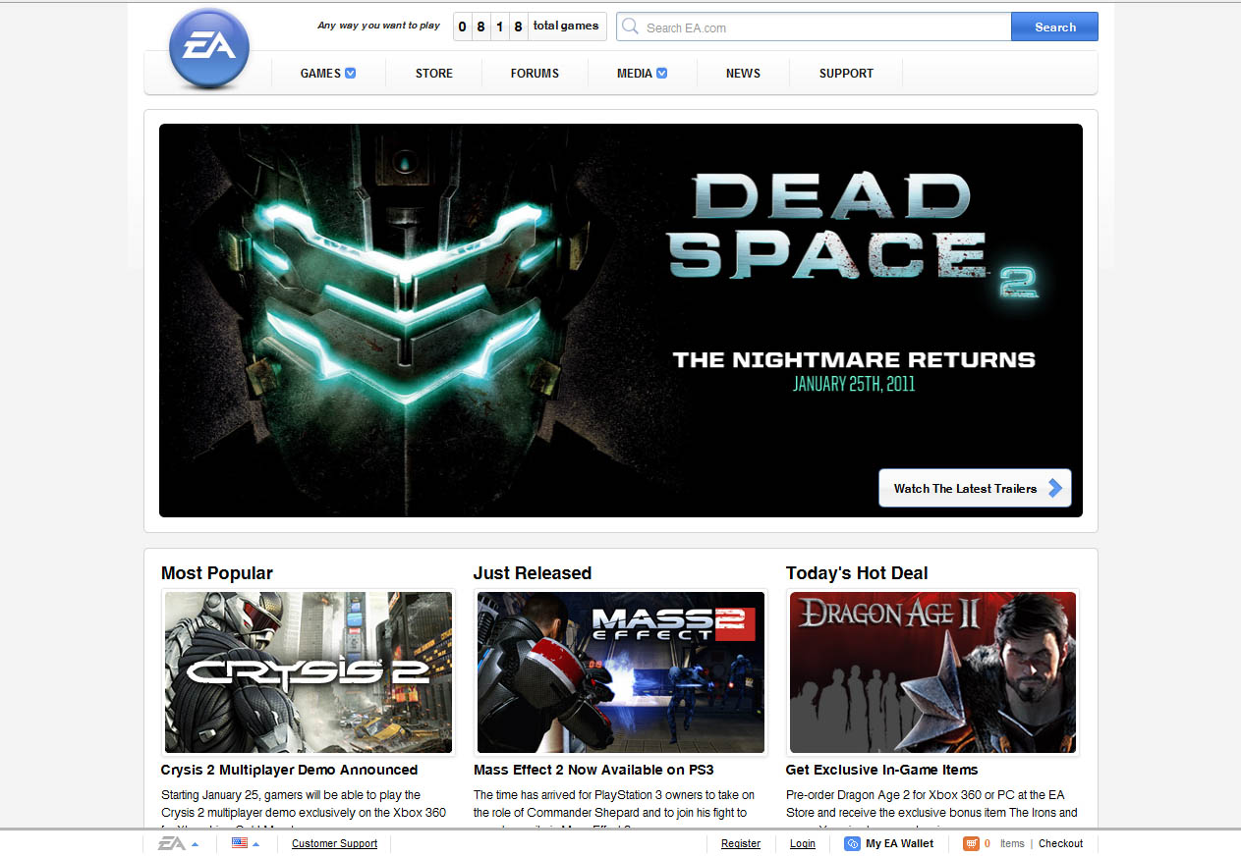
Task: Select the NEWS navigation item
Action: tap(743, 73)
